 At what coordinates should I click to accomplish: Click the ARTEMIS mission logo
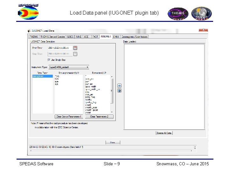click(202, 13)
